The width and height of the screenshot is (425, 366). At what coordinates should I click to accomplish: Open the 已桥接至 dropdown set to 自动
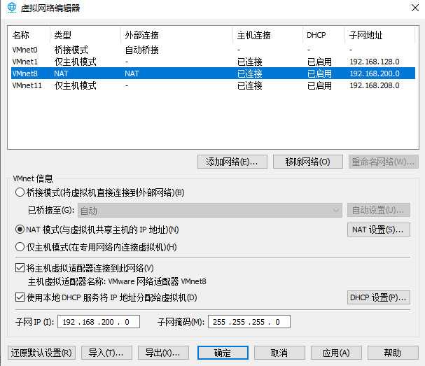point(210,210)
